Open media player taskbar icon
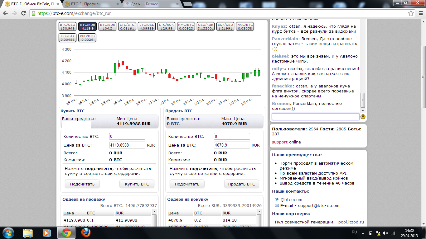 [x=46, y=233]
